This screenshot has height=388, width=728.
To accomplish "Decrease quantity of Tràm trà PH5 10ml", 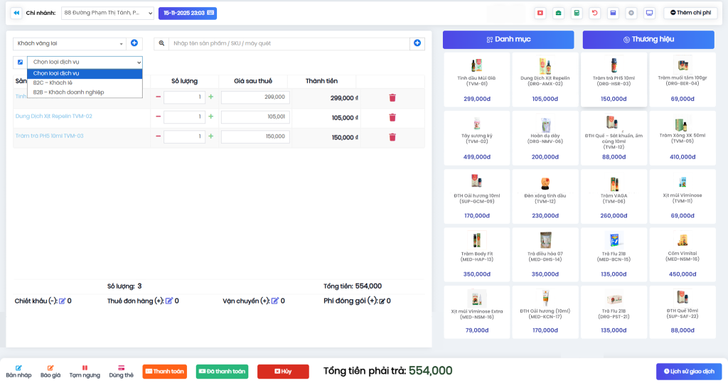I will 159,136.
